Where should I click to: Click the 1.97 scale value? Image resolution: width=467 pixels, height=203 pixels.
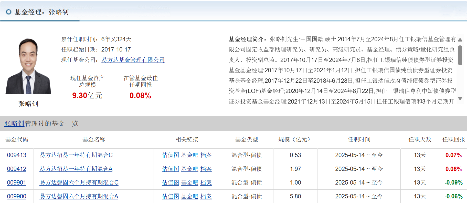point(295,169)
